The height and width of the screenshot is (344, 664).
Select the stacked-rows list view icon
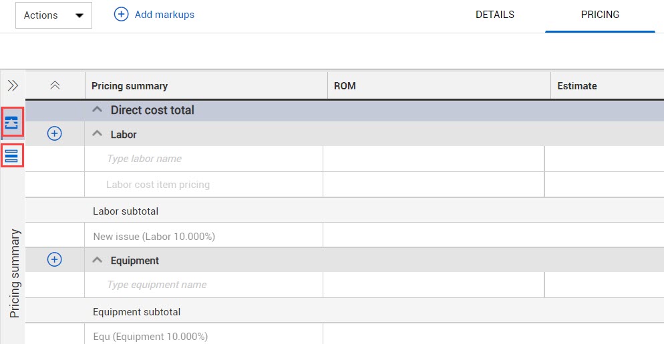click(12, 155)
